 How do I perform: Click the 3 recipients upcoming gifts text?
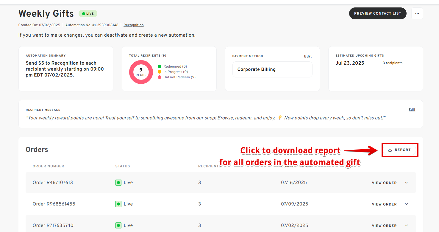tap(393, 63)
